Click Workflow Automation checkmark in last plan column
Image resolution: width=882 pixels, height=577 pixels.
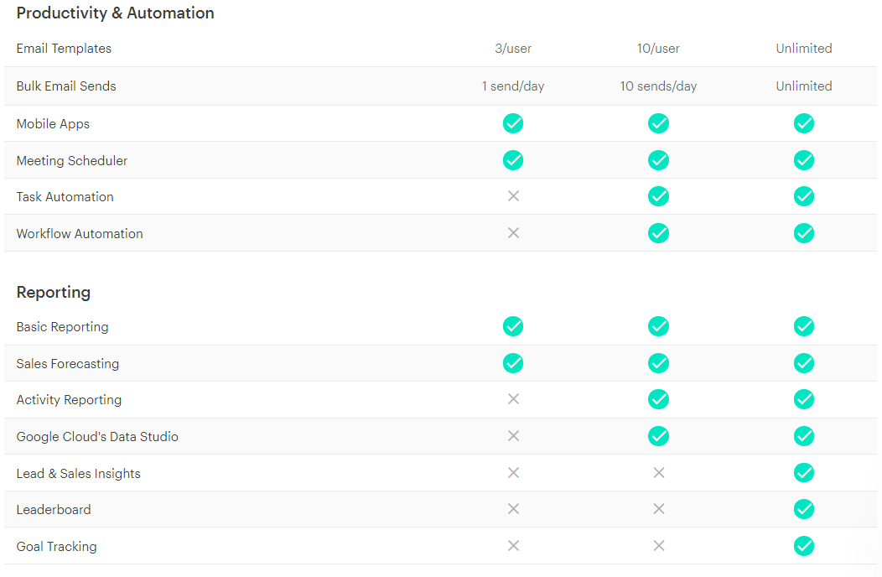point(803,233)
